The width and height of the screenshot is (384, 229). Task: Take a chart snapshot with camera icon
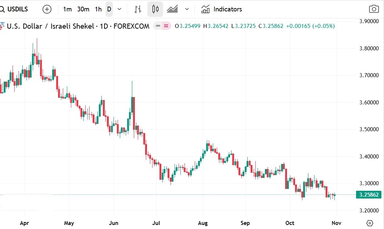374,9
